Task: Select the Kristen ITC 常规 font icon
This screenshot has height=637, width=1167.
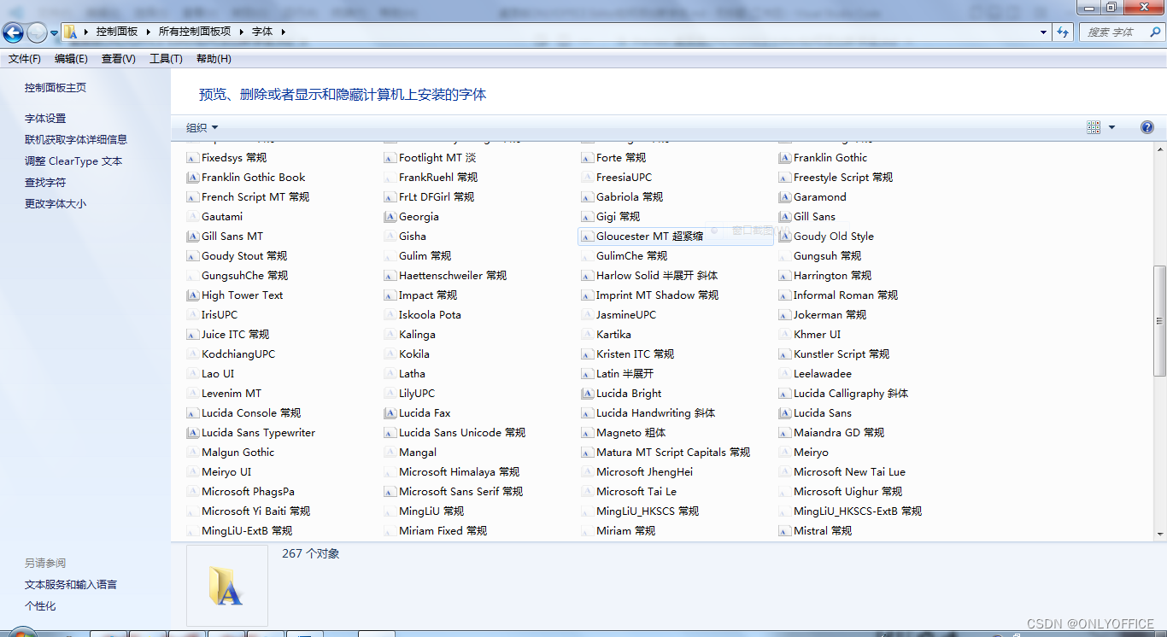Action: pos(587,354)
